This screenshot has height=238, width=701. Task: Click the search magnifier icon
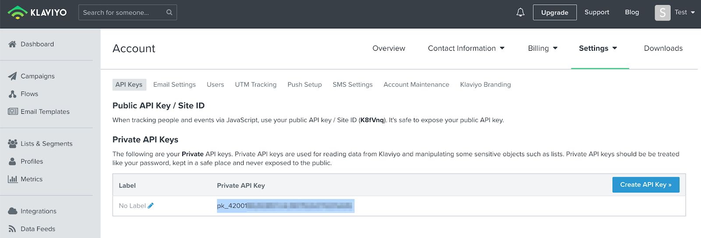click(169, 12)
